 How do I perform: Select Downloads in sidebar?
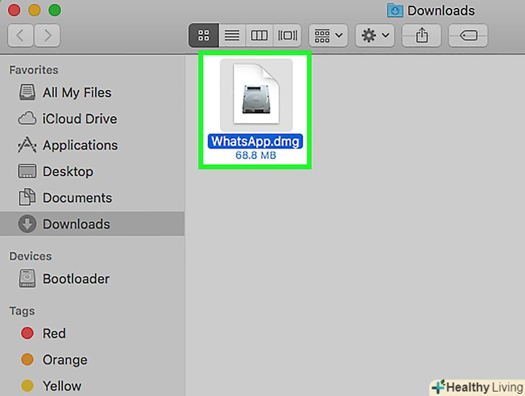[x=92, y=224]
